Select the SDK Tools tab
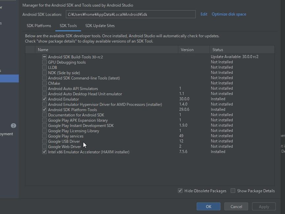 click(68, 26)
